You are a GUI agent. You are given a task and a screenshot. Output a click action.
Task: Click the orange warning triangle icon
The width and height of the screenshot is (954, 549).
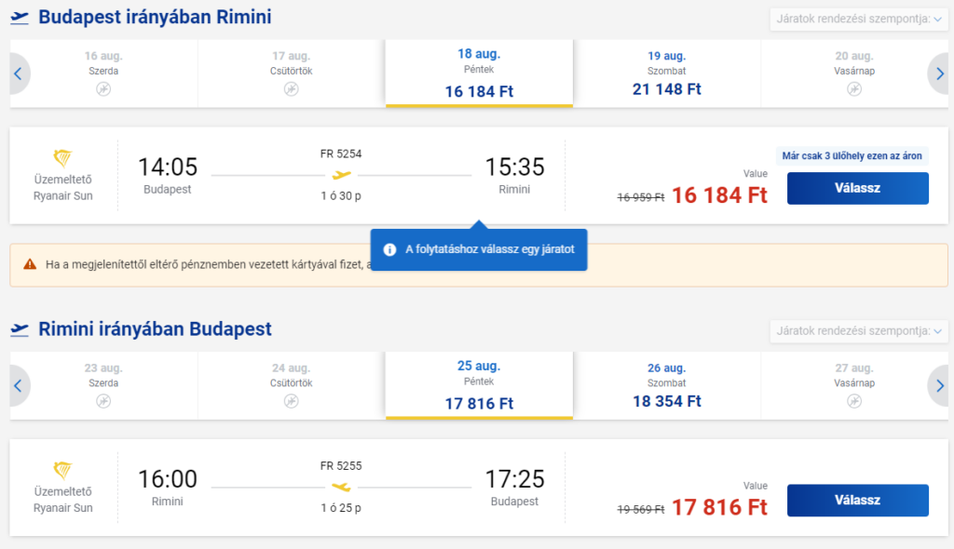pos(30,264)
